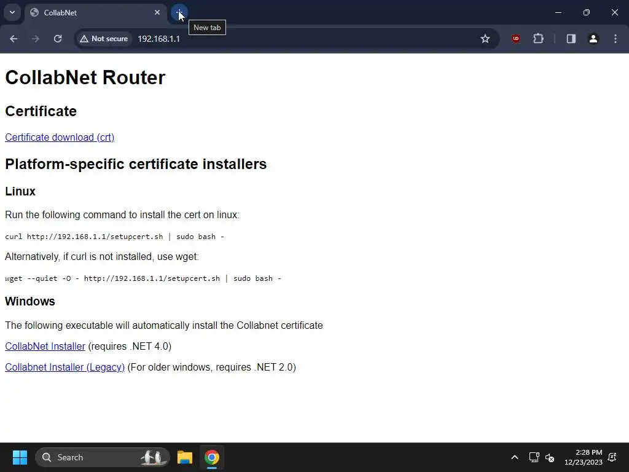Toggle the browser side panel
Viewport: 629px width, 472px height.
[x=571, y=39]
